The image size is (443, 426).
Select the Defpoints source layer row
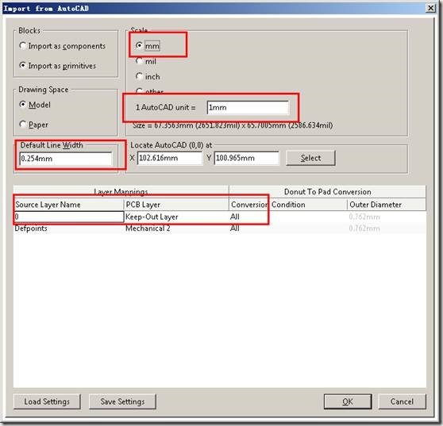click(68, 228)
